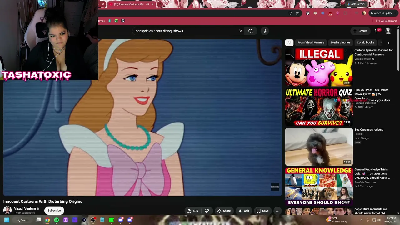Viewport: 400px width, 225px height.
Task: Open the weather widget showing 95°F
Action: [x=337, y=220]
